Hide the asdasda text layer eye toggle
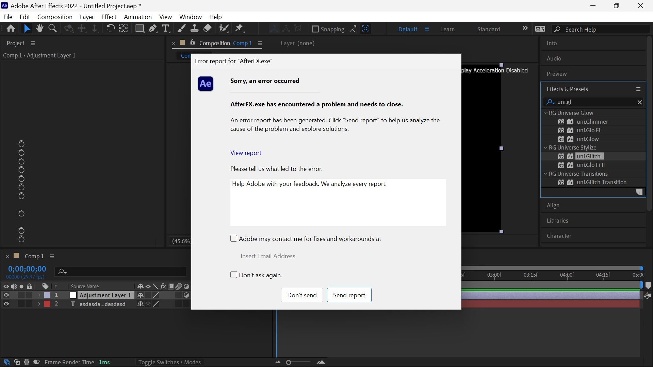Image resolution: width=653 pixels, height=367 pixels. coord(6,304)
